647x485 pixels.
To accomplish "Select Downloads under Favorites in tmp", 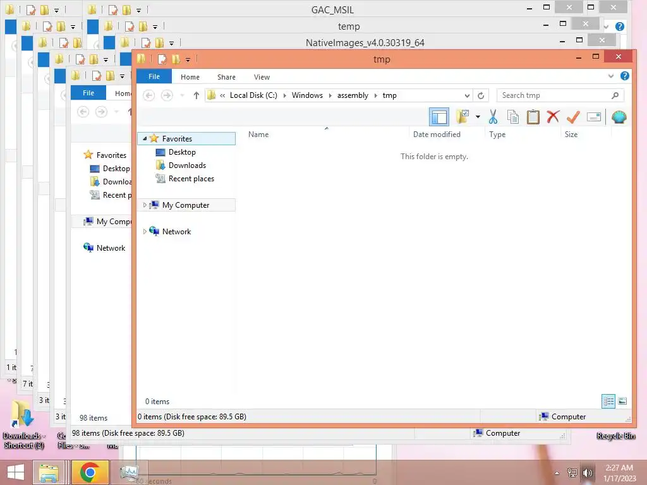I will tap(187, 165).
